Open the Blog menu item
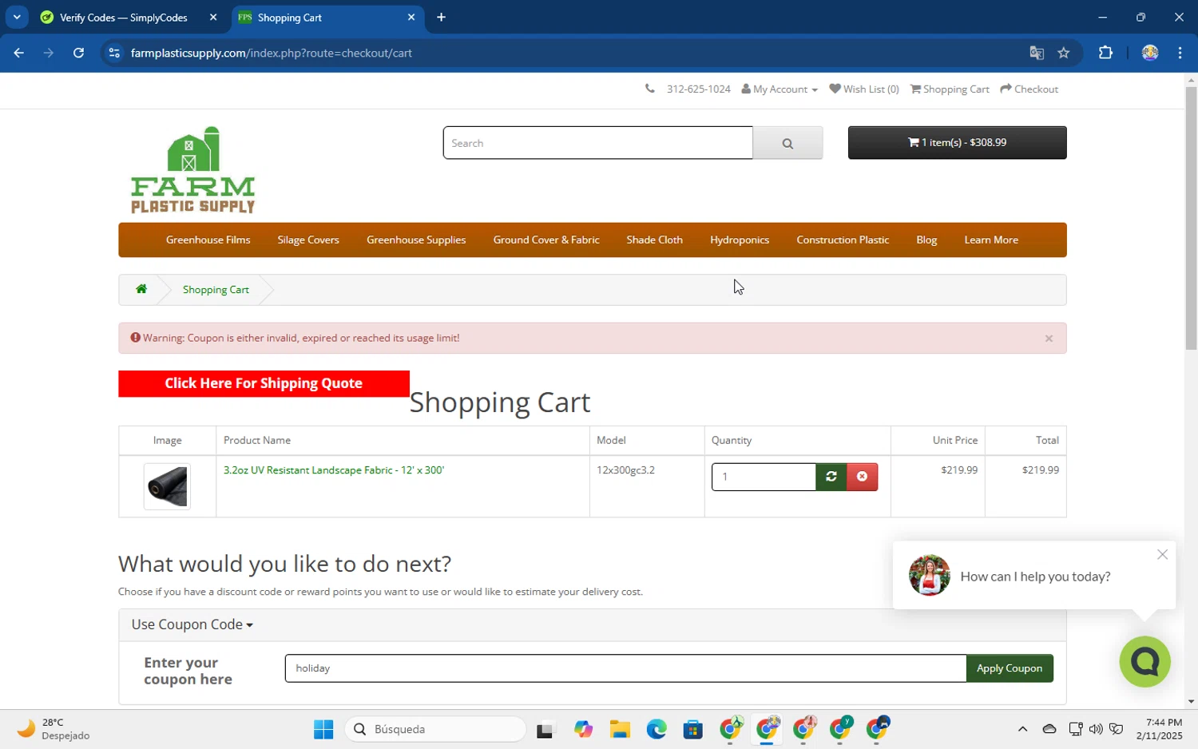 [926, 240]
